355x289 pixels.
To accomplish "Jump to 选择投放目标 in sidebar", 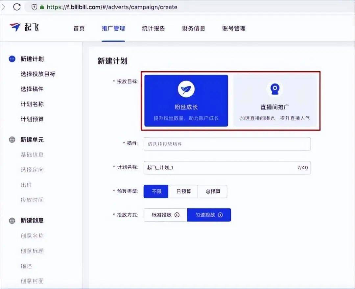I will tap(38, 74).
